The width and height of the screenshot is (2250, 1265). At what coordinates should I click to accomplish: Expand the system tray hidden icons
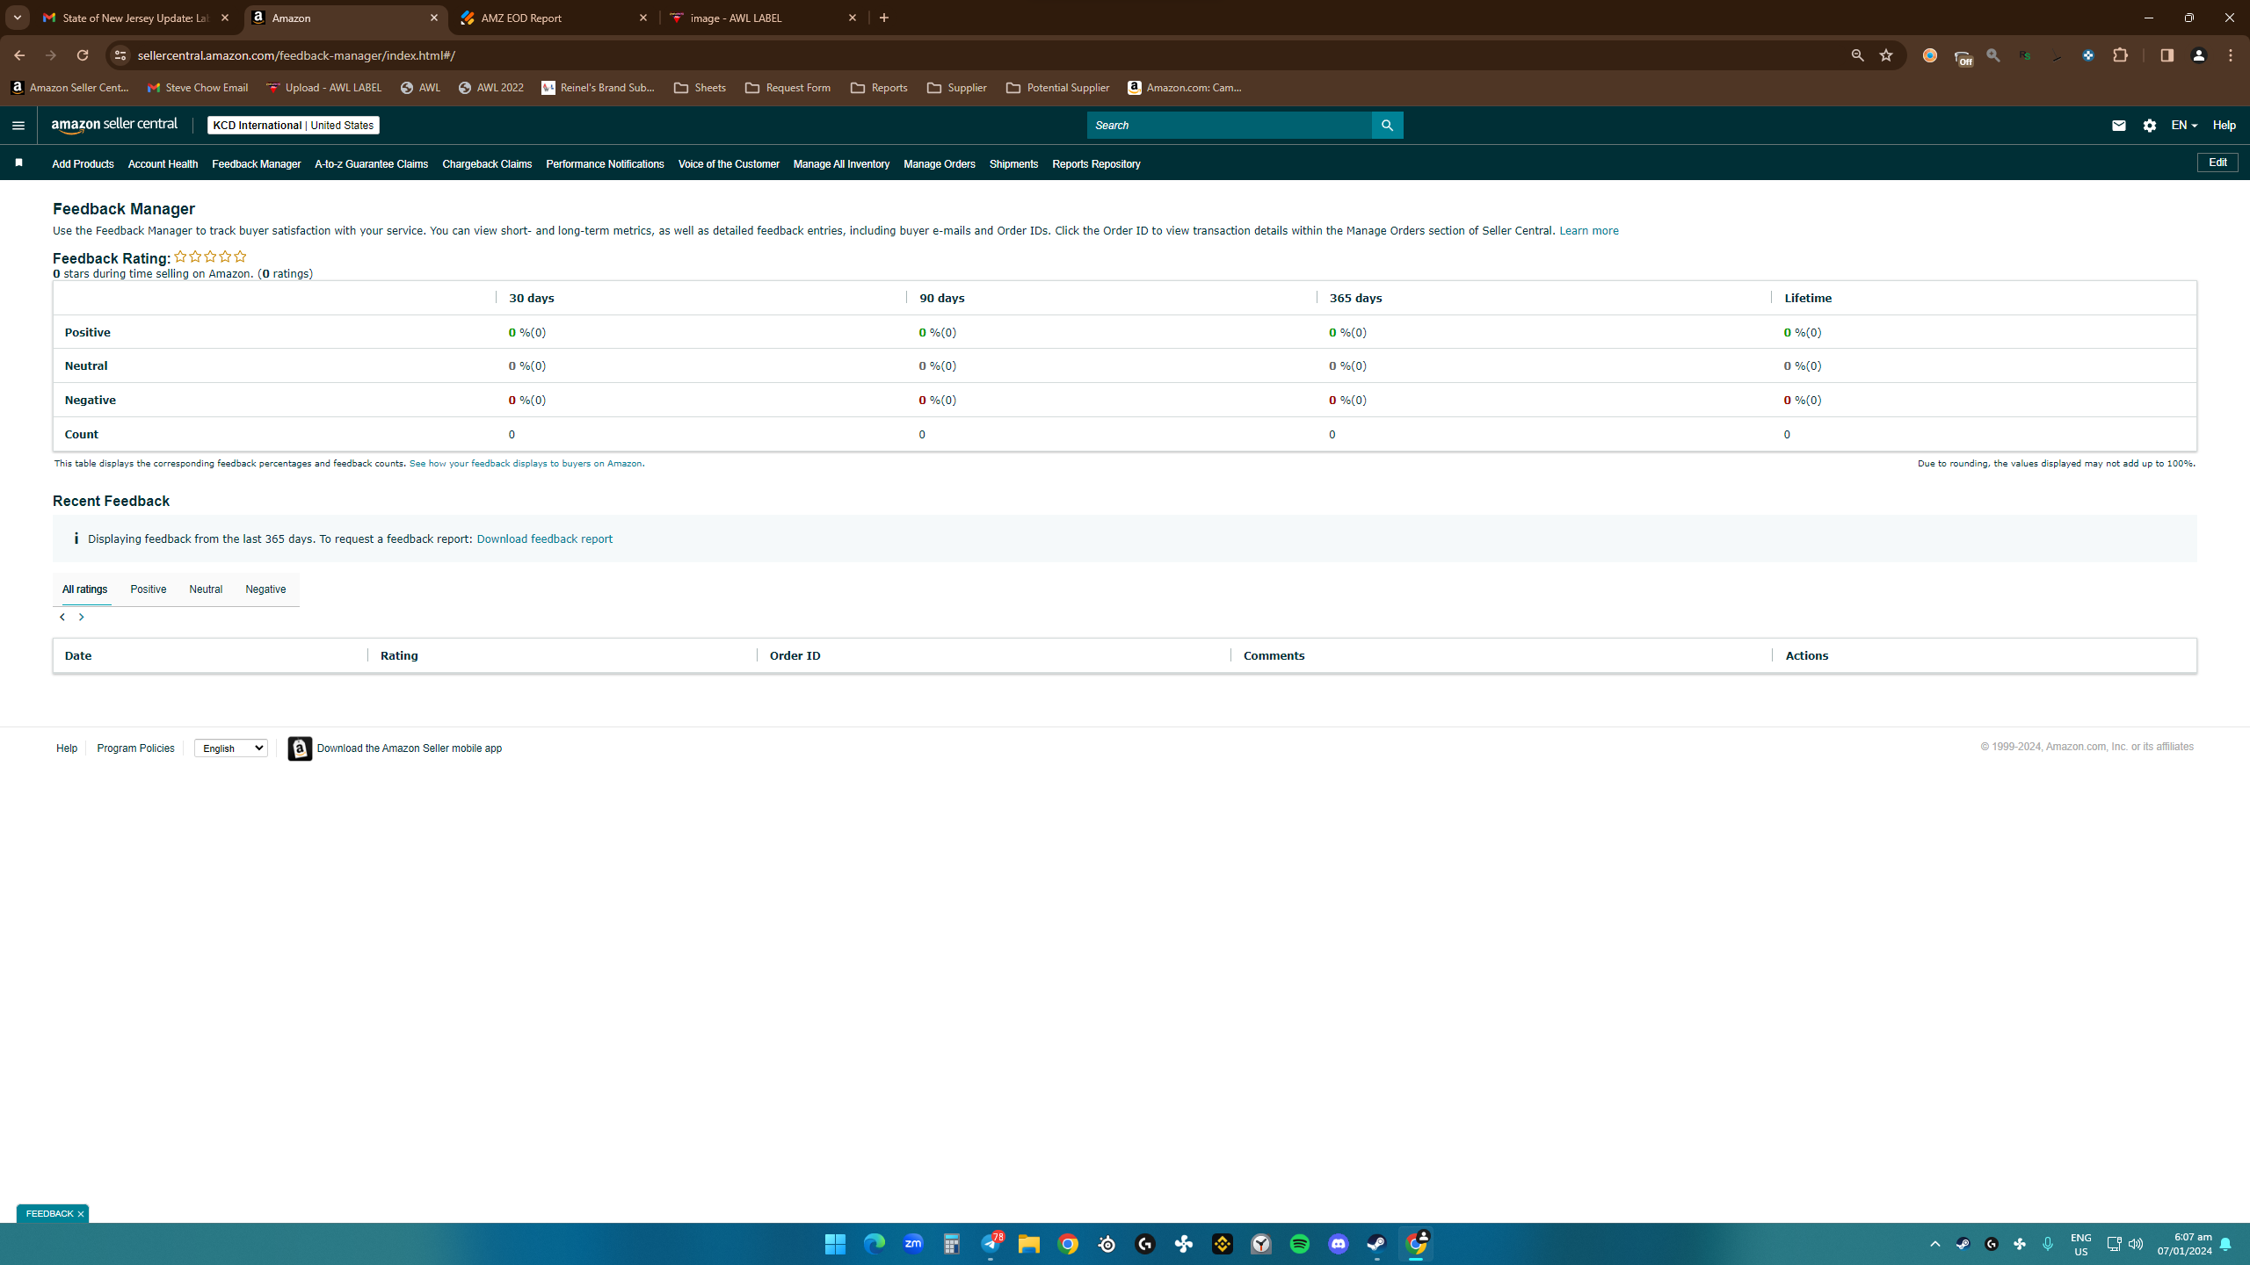(x=1934, y=1244)
